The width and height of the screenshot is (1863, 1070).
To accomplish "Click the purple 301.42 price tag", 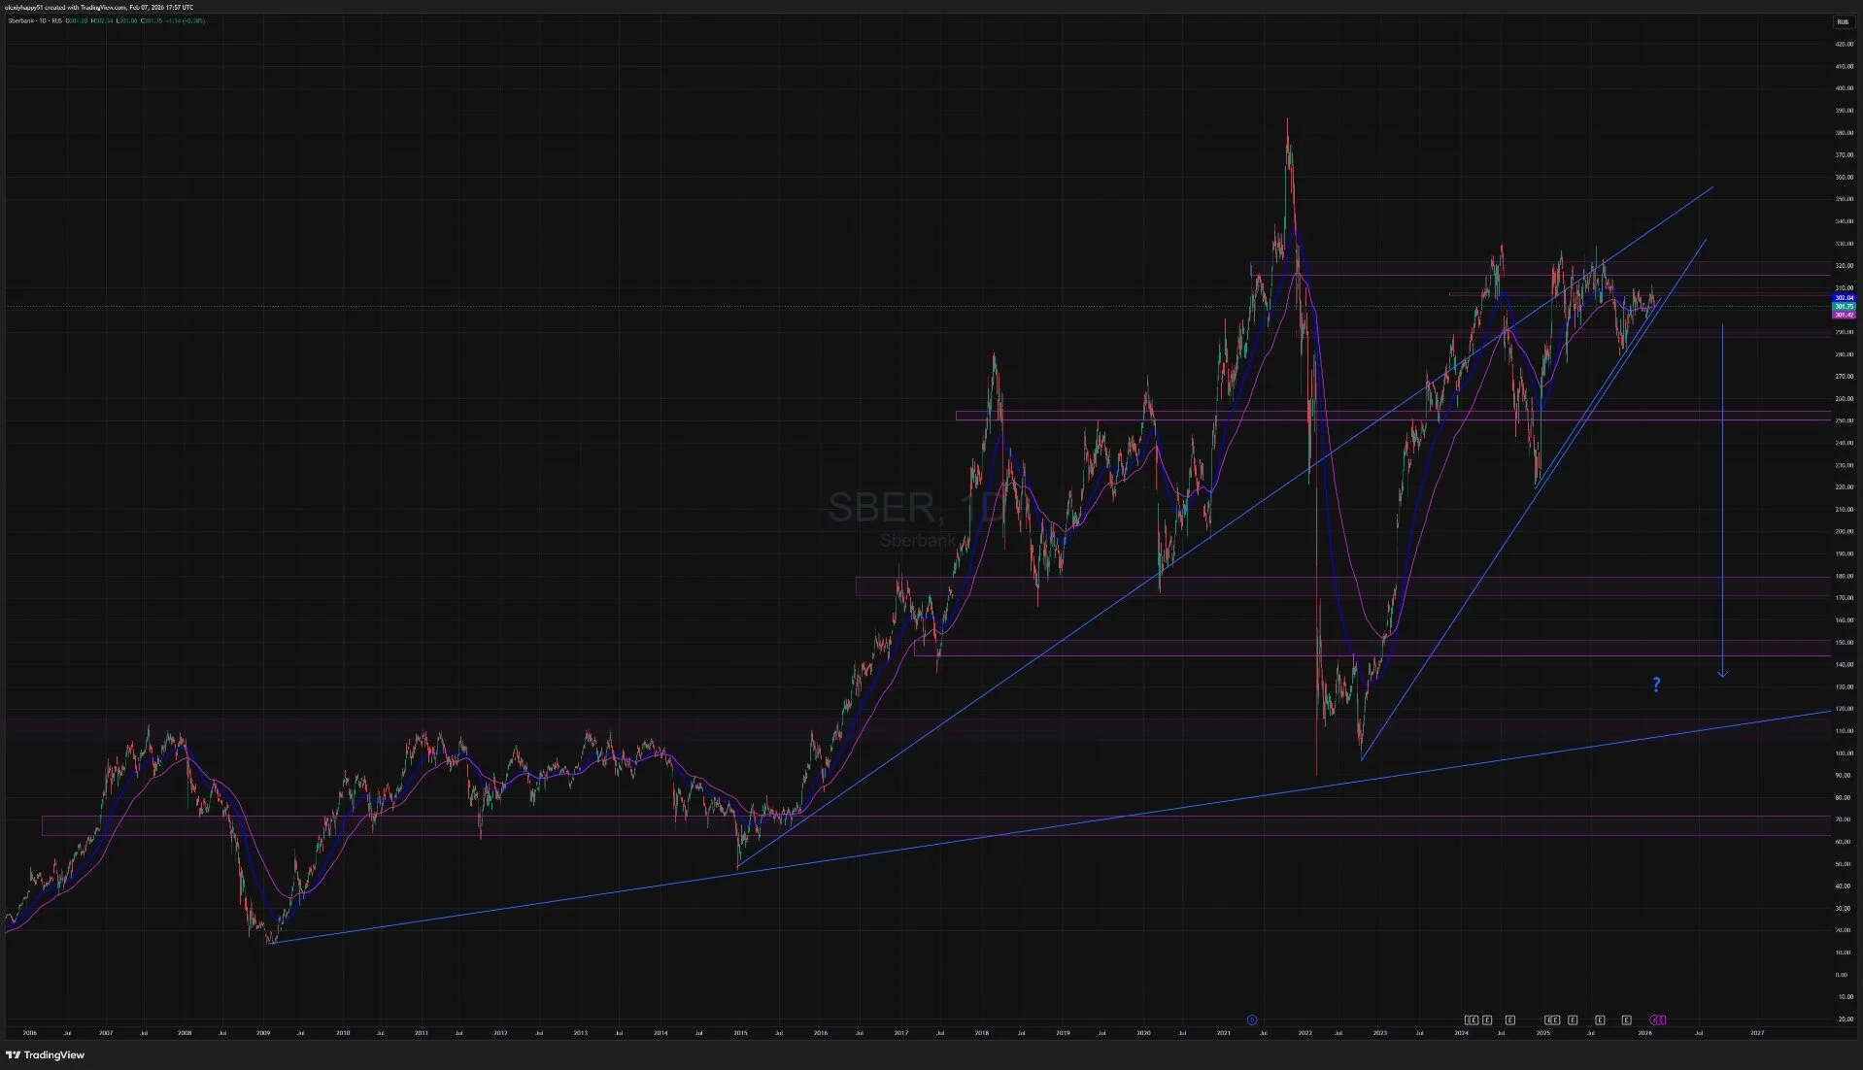I will [x=1844, y=315].
